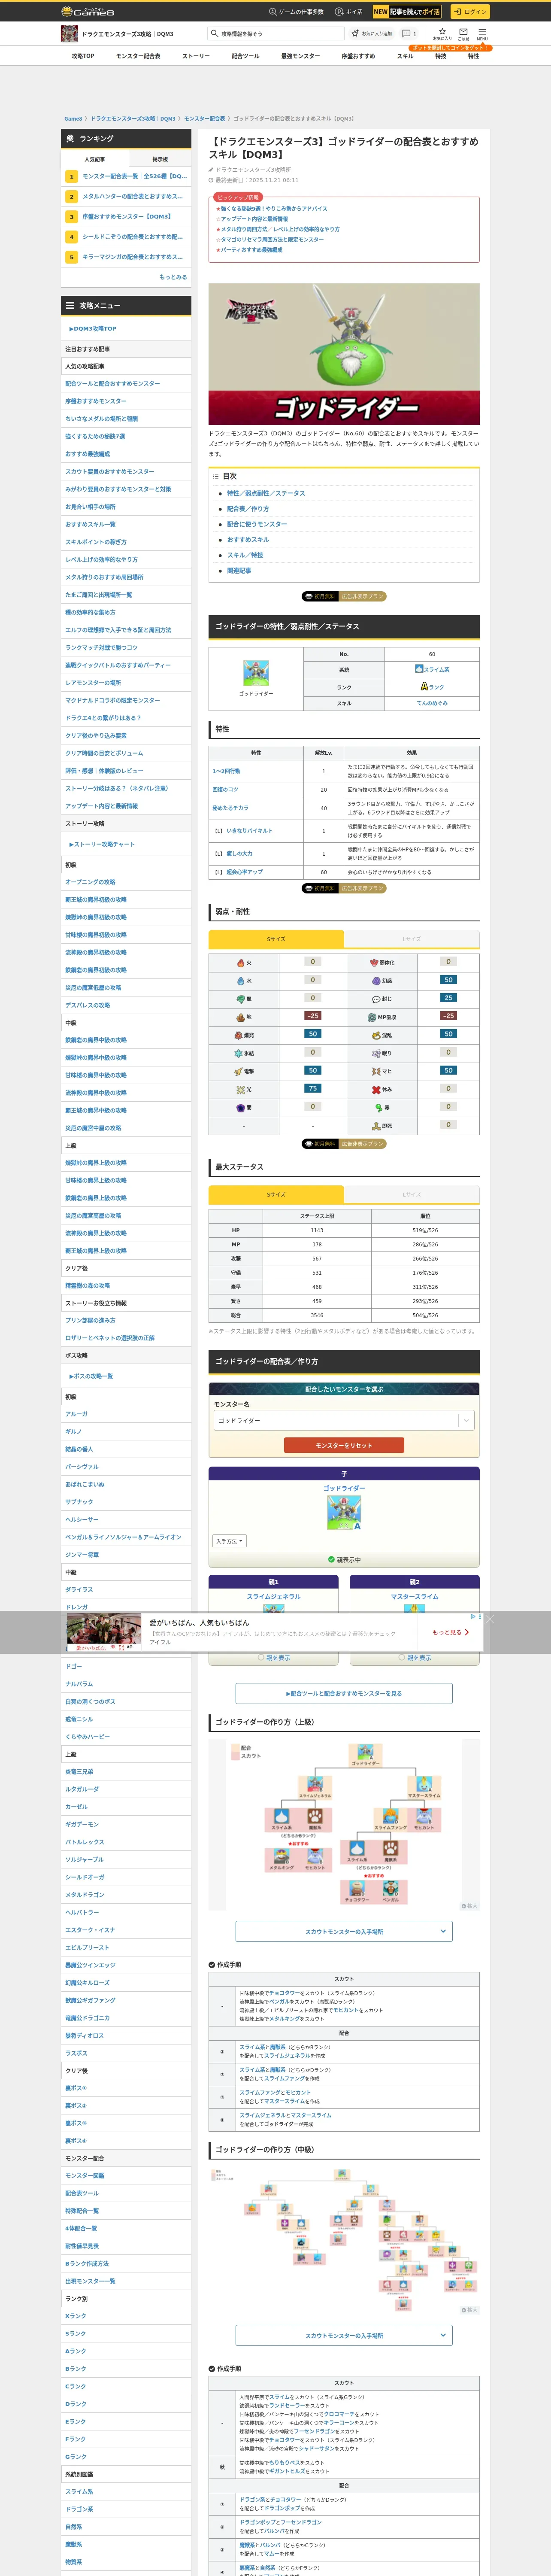The height and width of the screenshot is (2576, 551).
Task: Open the 特殊配合一覧 sidebar link
Action: pyautogui.click(x=82, y=2211)
